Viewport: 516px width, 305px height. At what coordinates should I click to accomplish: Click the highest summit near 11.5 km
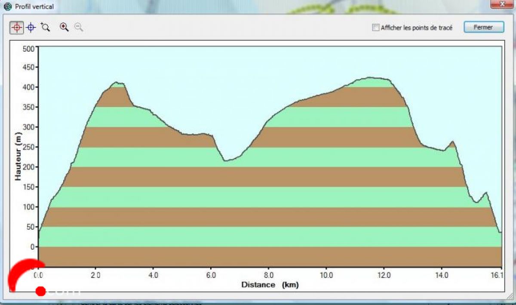pyautogui.click(x=370, y=78)
